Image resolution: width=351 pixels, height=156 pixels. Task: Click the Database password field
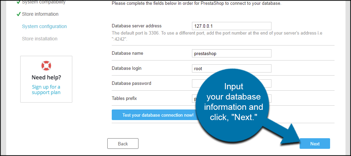click(197, 83)
